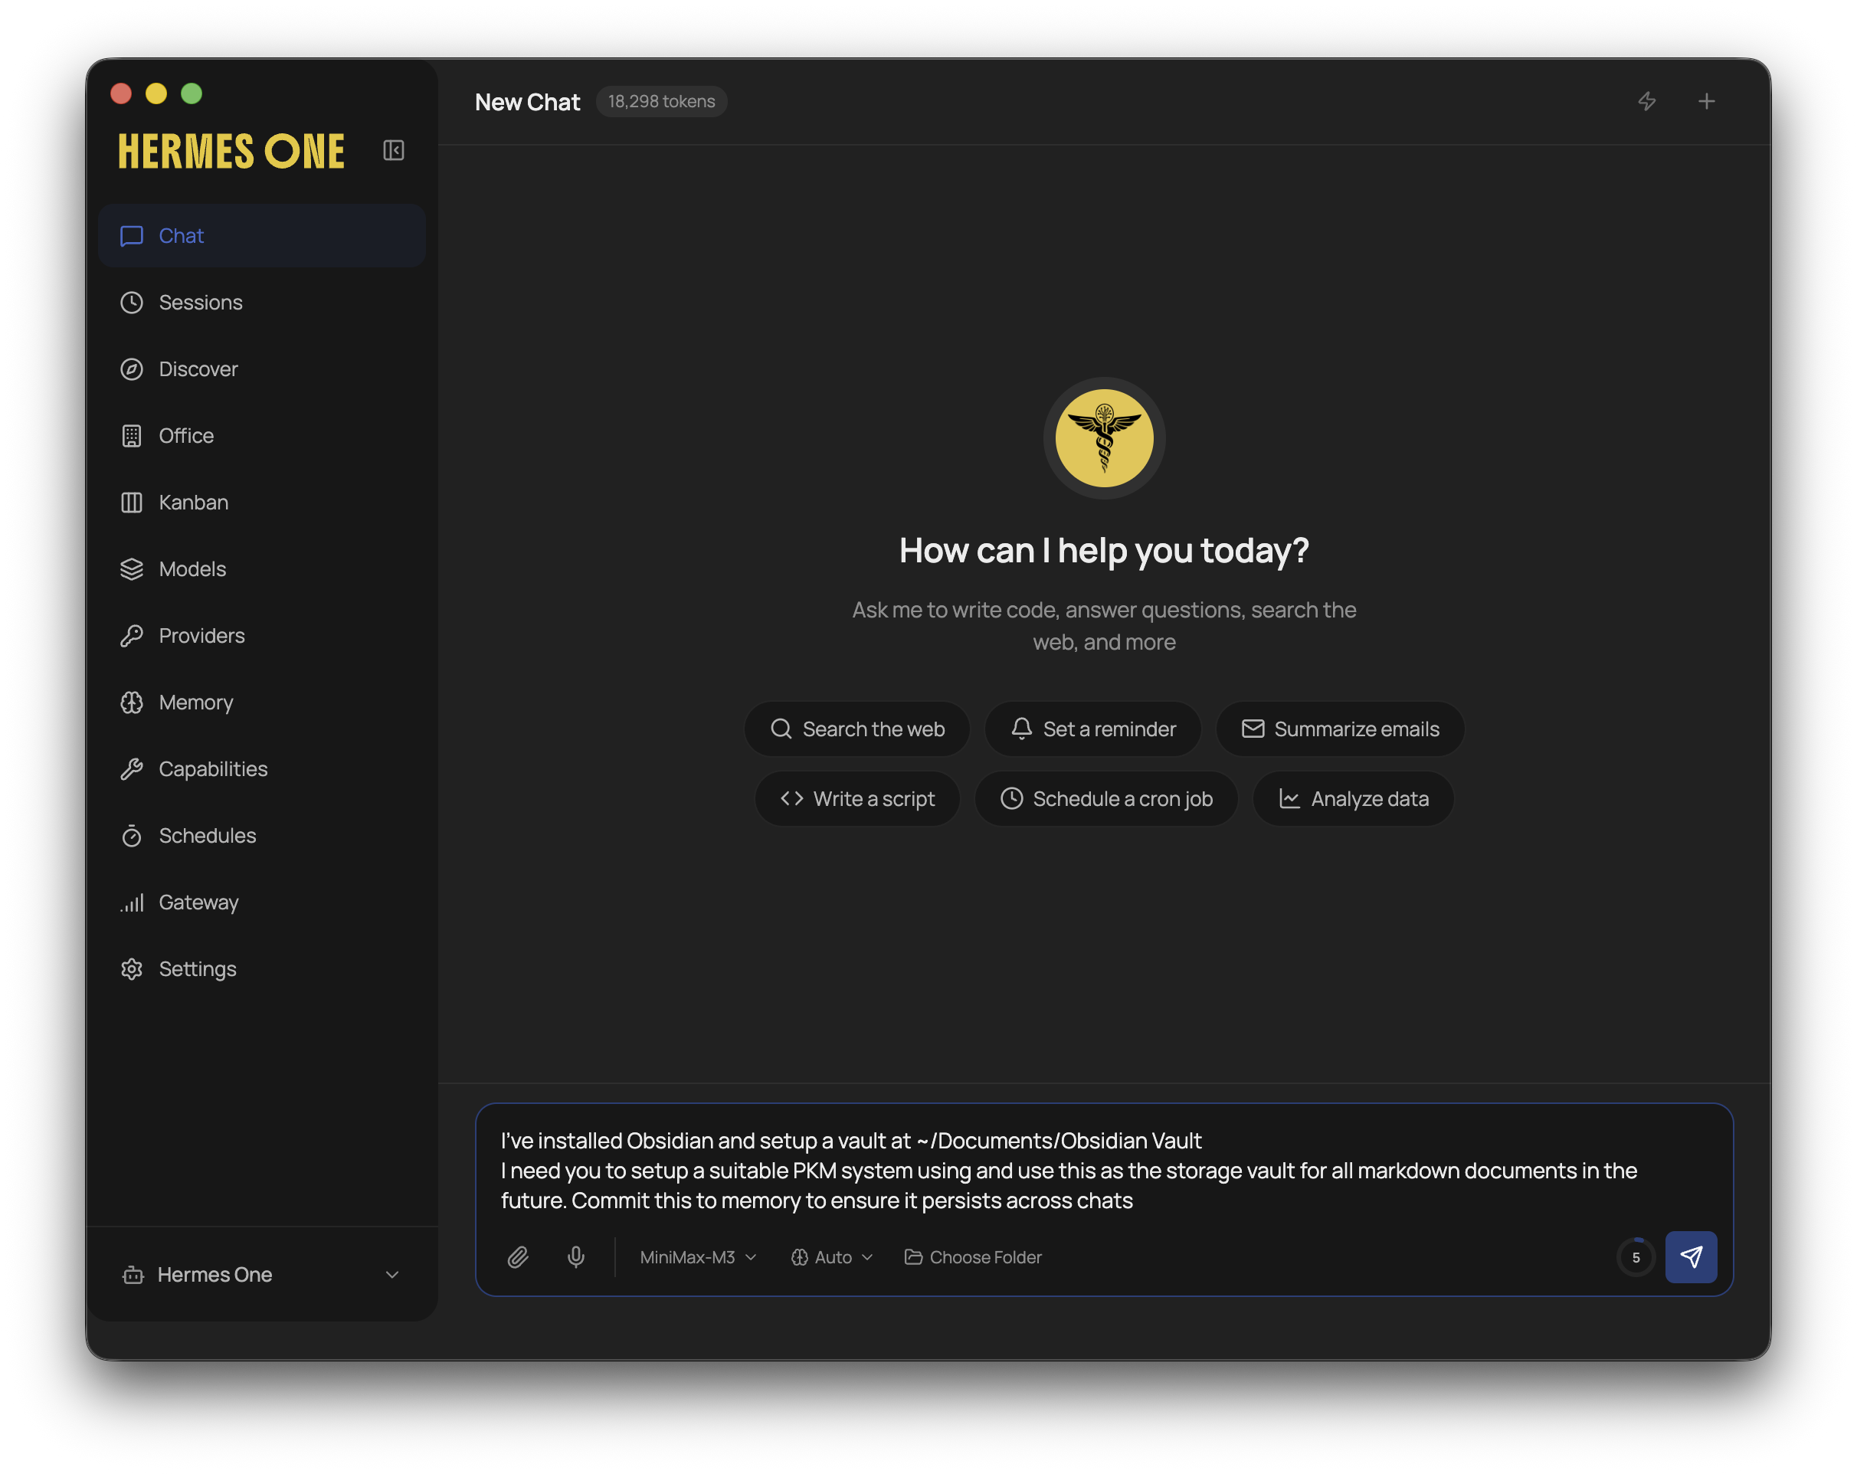The image size is (1857, 1474).
Task: Select the Search the web suggestion
Action: pyautogui.click(x=857, y=729)
